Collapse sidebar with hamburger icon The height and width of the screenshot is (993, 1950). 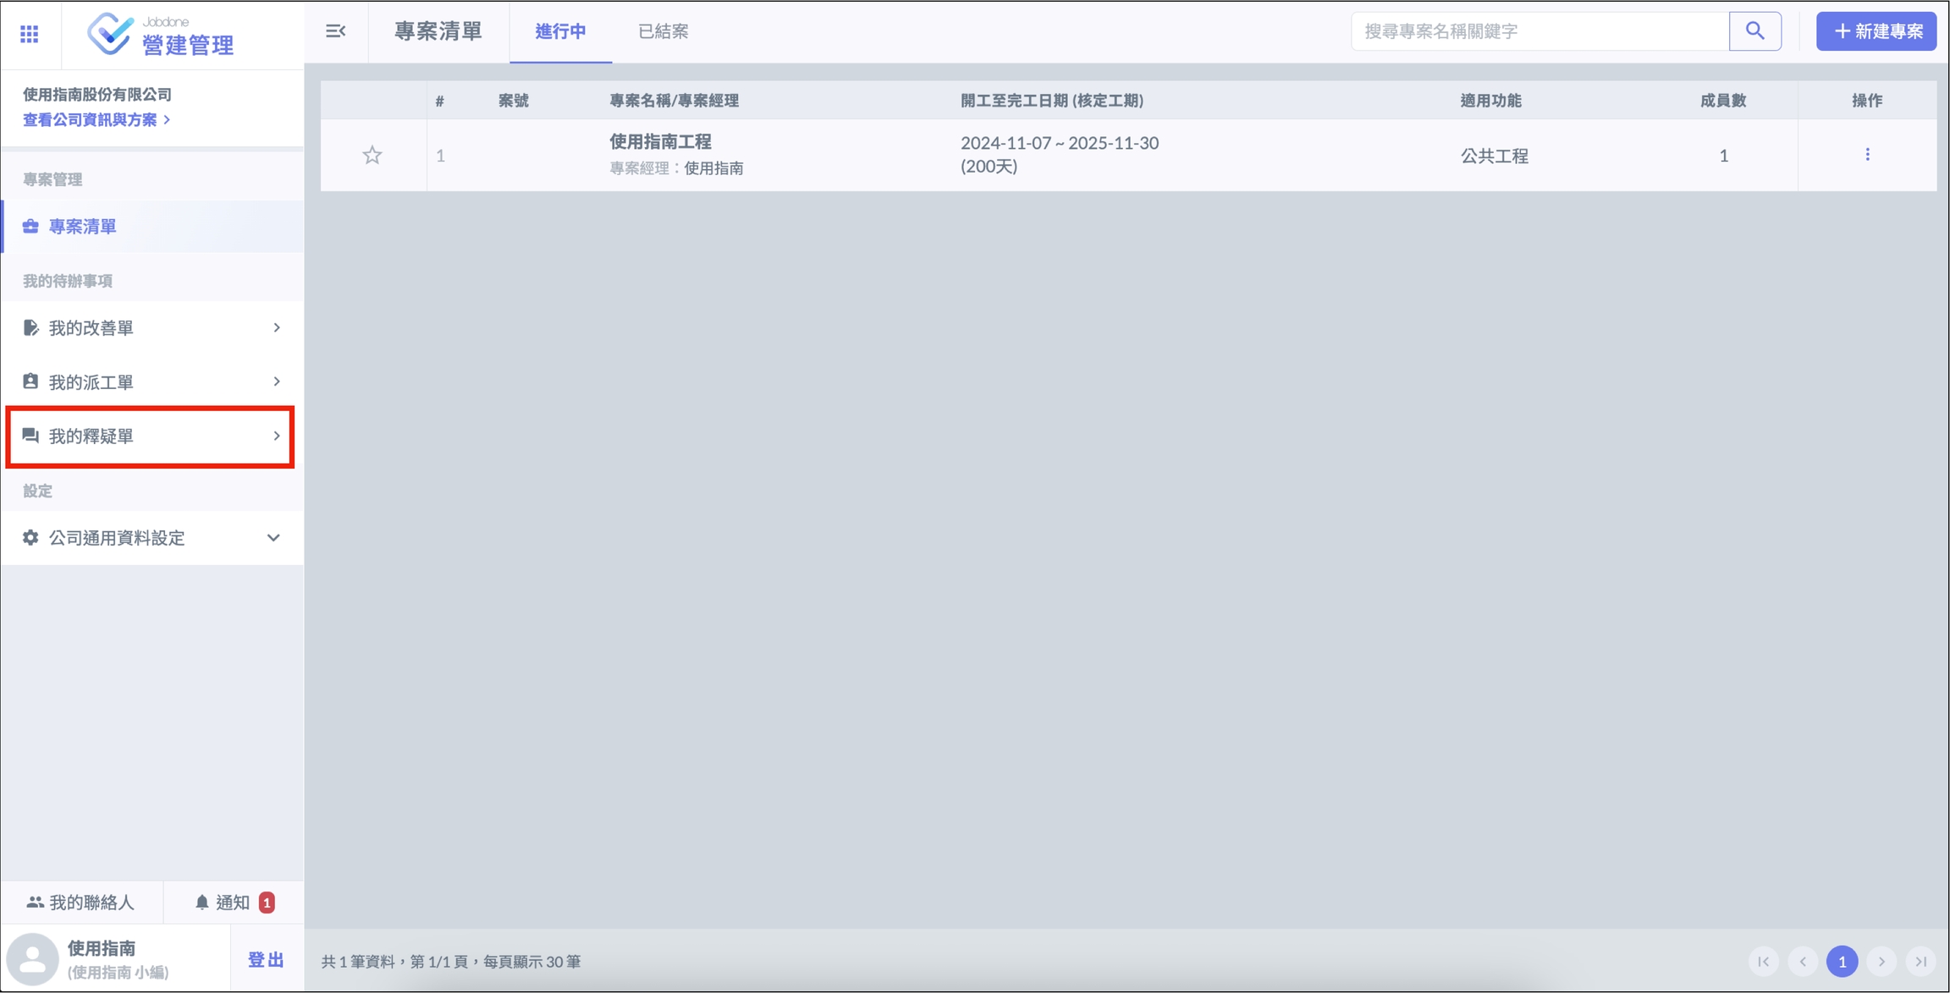pos(335,31)
